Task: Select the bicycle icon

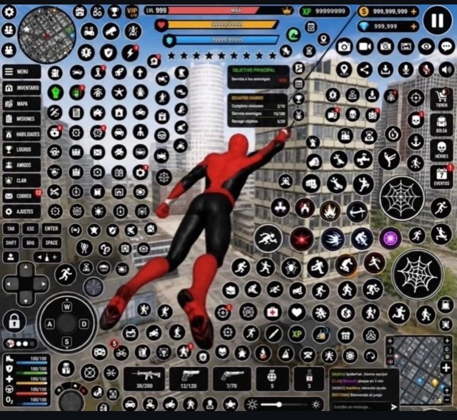Action: coord(121,353)
